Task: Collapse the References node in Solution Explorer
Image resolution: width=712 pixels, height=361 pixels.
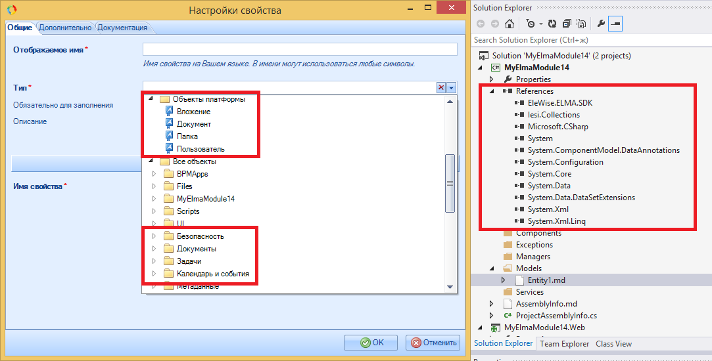Action: [x=492, y=91]
